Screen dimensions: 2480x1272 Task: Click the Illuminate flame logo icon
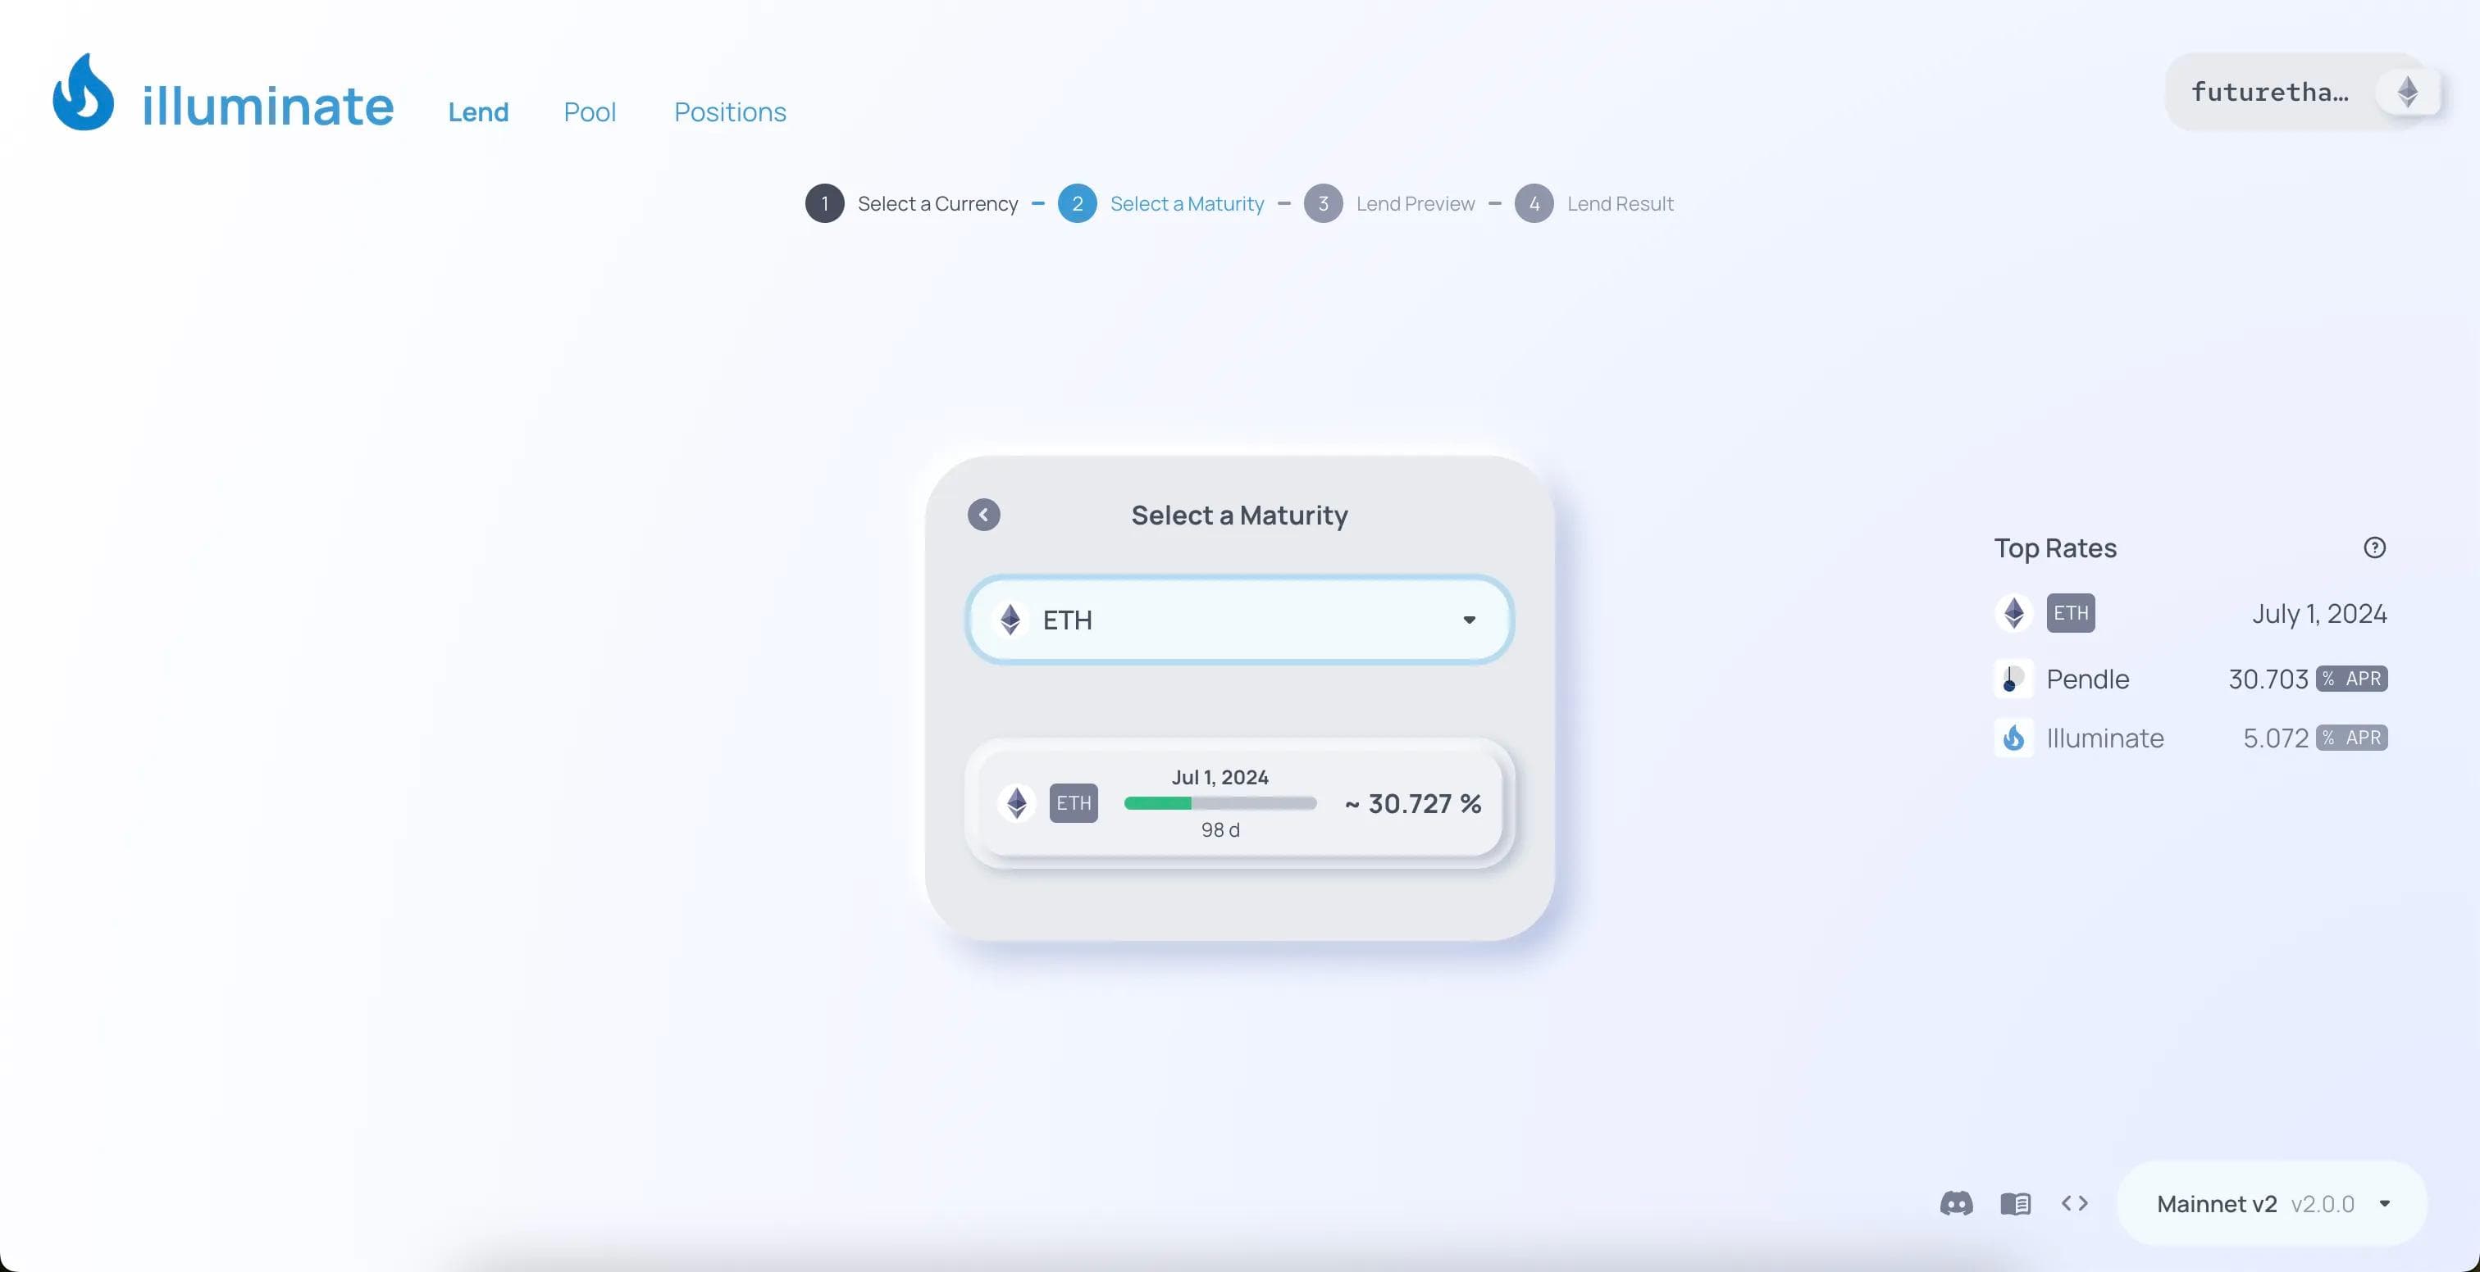[x=81, y=91]
